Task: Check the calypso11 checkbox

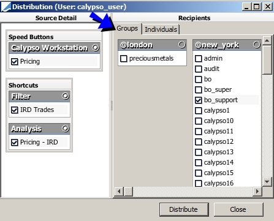Action: coord(199,132)
